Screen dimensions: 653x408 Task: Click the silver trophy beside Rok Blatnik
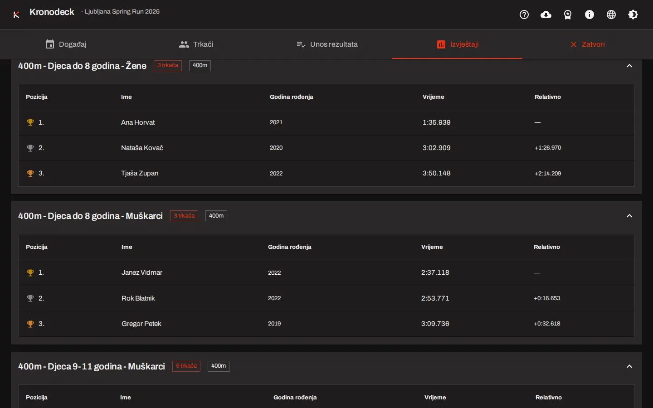point(30,298)
